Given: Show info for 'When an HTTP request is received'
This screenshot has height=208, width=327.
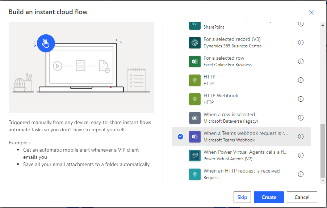Looking at the screenshot, I should (301, 174).
